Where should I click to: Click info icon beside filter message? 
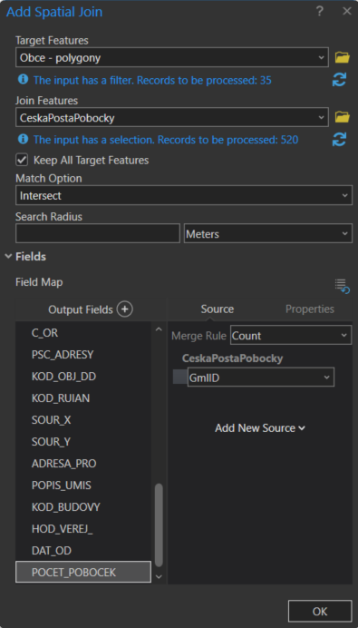click(24, 79)
